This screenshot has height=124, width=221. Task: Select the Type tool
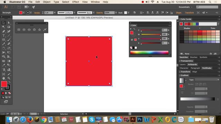(4, 35)
